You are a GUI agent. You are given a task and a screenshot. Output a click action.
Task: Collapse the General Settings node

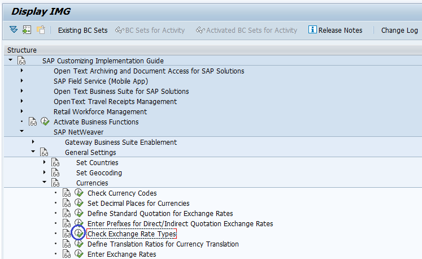click(33, 152)
